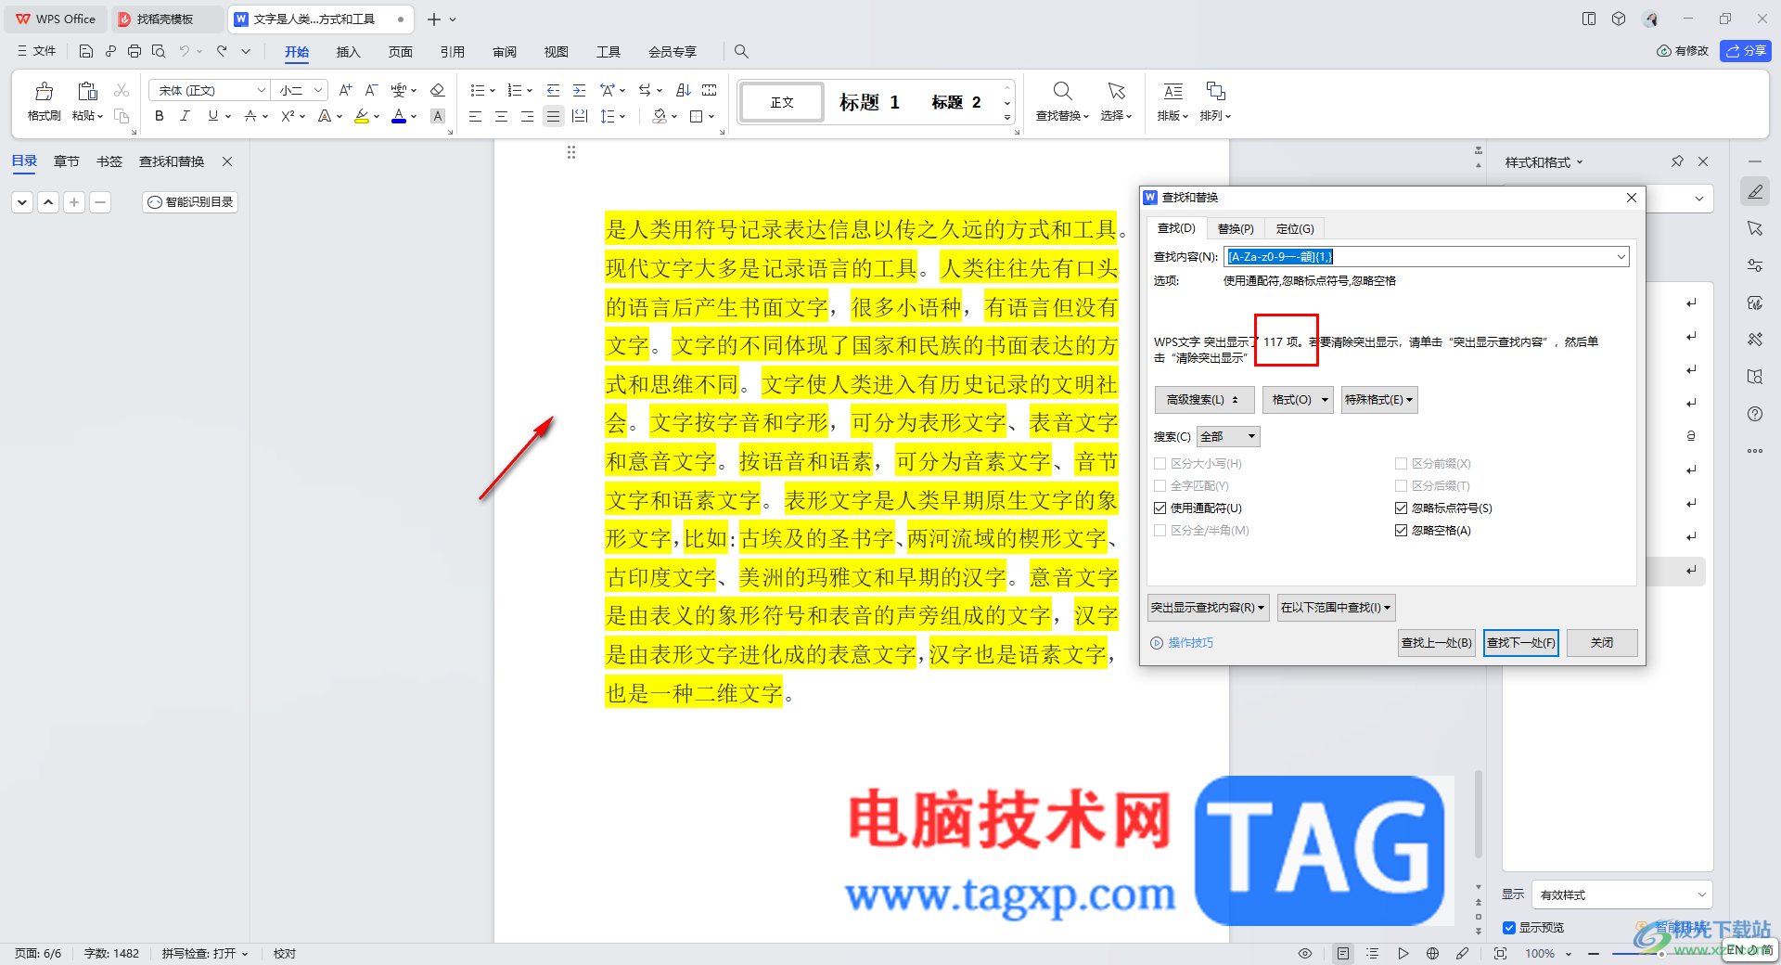The width and height of the screenshot is (1781, 965).
Task: Uncheck Ignore Spaces option
Action: 1401,531
